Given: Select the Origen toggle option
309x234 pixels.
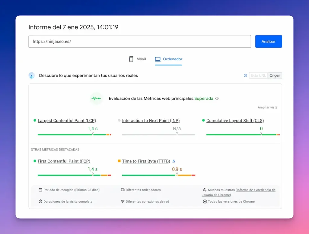Looking at the screenshot, I should click(x=275, y=75).
